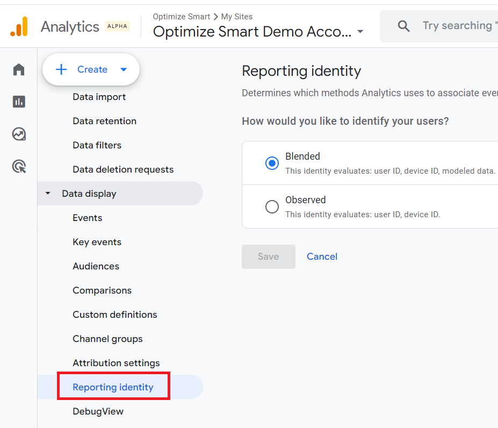Open Reports bar chart icon

point(19,102)
